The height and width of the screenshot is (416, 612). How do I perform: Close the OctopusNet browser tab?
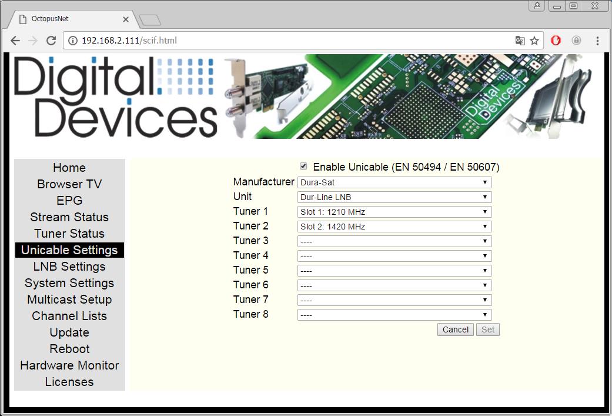click(126, 19)
